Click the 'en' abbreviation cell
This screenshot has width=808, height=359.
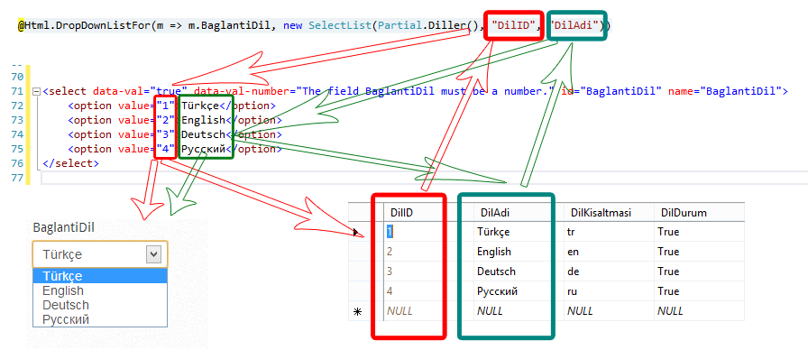pos(609,252)
